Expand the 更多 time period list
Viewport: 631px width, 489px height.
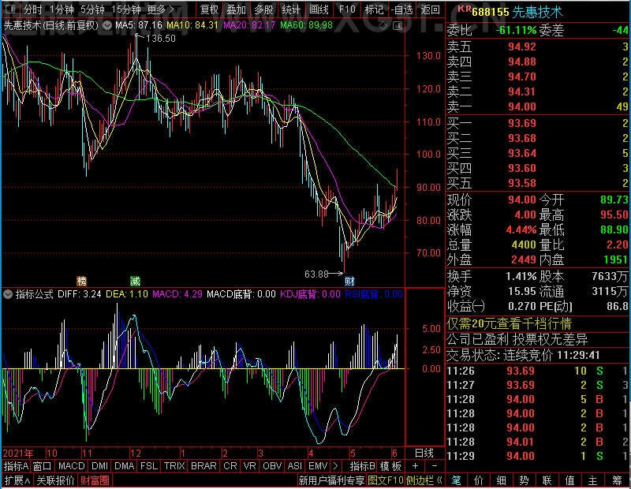pyautogui.click(x=161, y=9)
